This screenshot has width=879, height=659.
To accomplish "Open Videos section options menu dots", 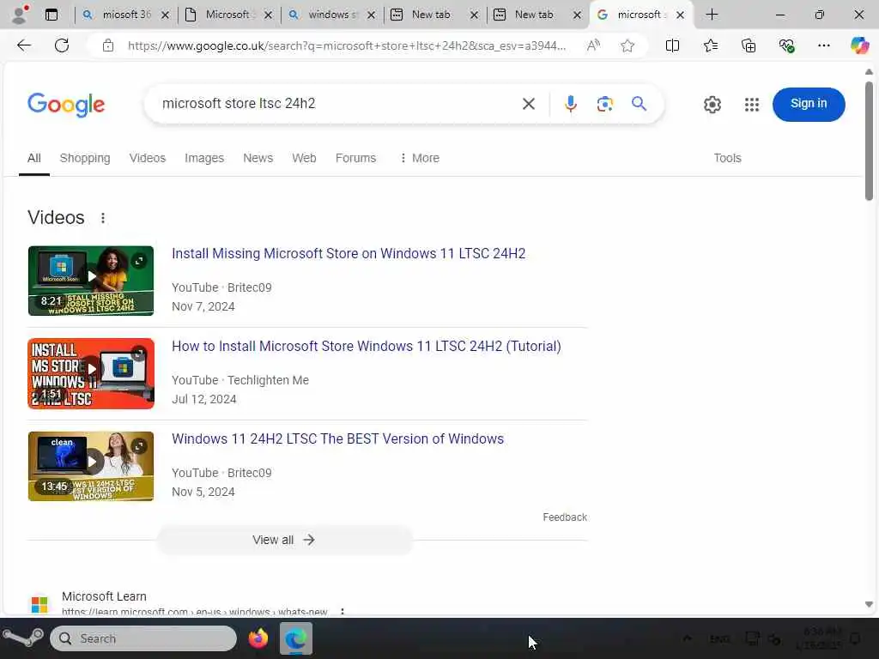I will (x=103, y=218).
